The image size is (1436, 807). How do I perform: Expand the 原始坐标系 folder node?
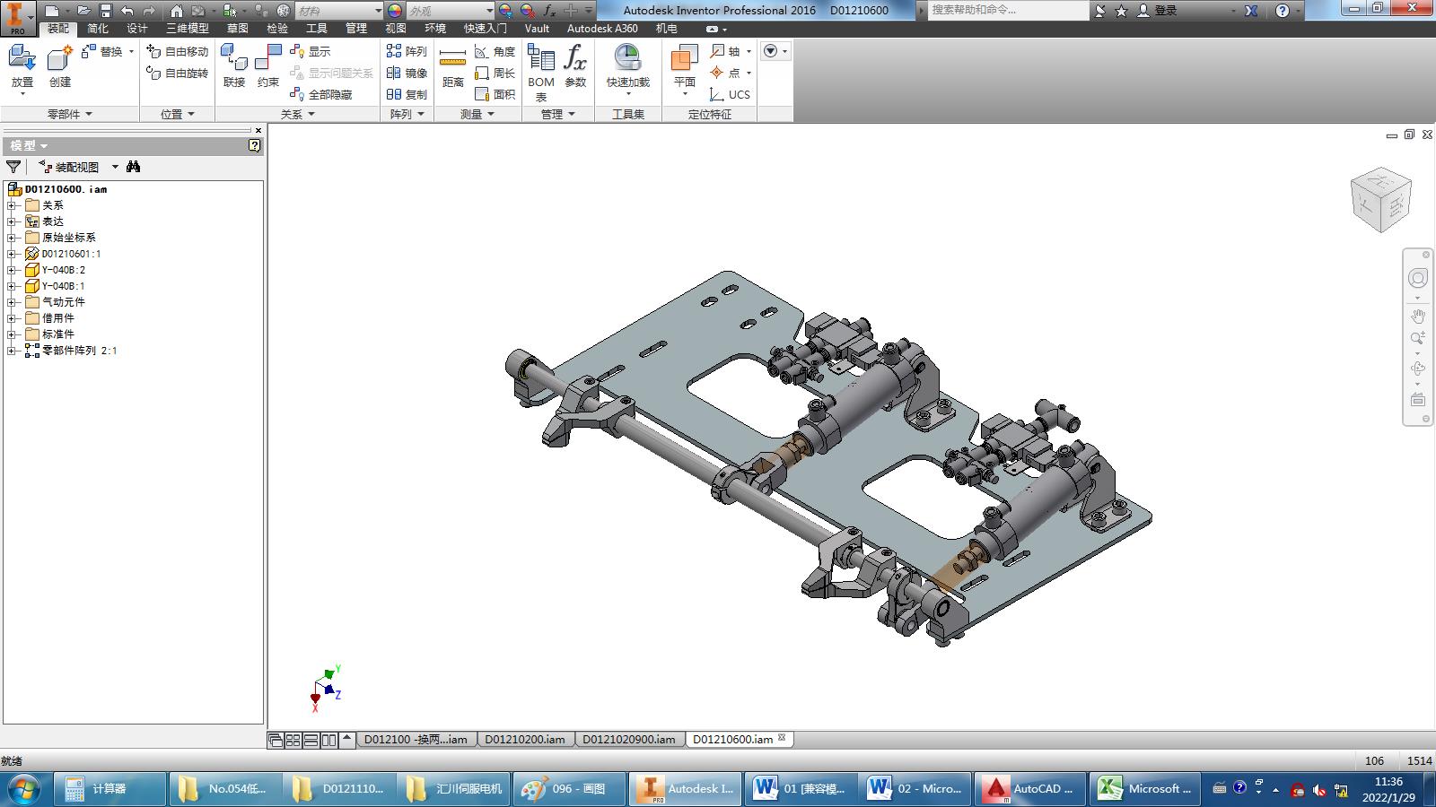[11, 238]
